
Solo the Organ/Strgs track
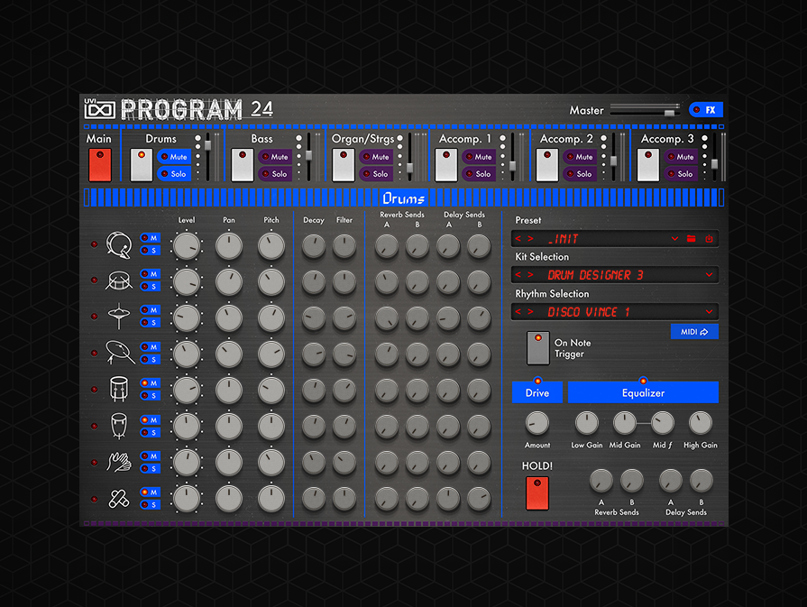coord(376,174)
